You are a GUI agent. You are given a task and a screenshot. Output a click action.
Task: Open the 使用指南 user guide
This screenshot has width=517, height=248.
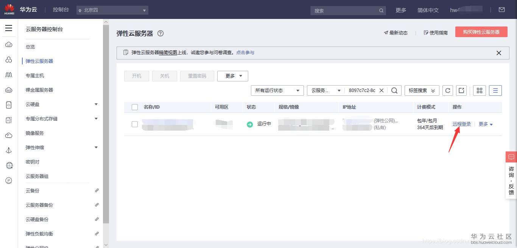[x=436, y=33]
